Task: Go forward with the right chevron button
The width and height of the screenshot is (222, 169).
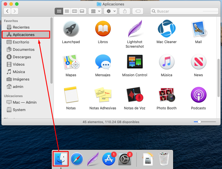Action: click(x=15, y=11)
